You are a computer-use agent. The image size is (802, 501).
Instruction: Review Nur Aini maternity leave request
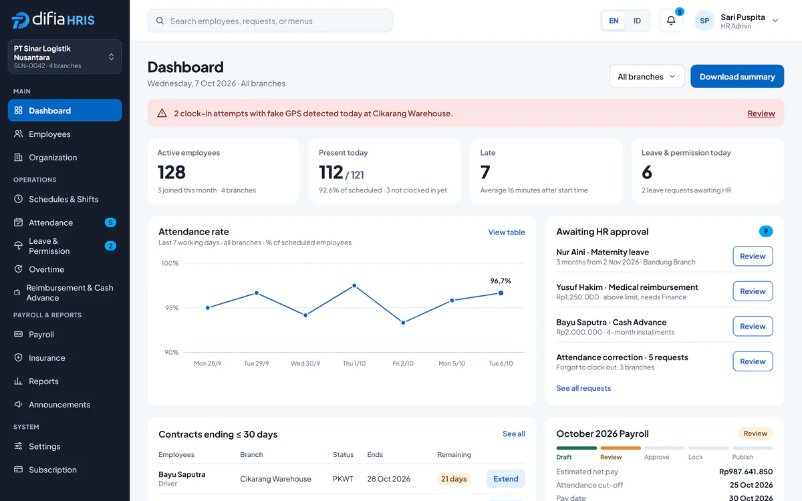pos(753,257)
